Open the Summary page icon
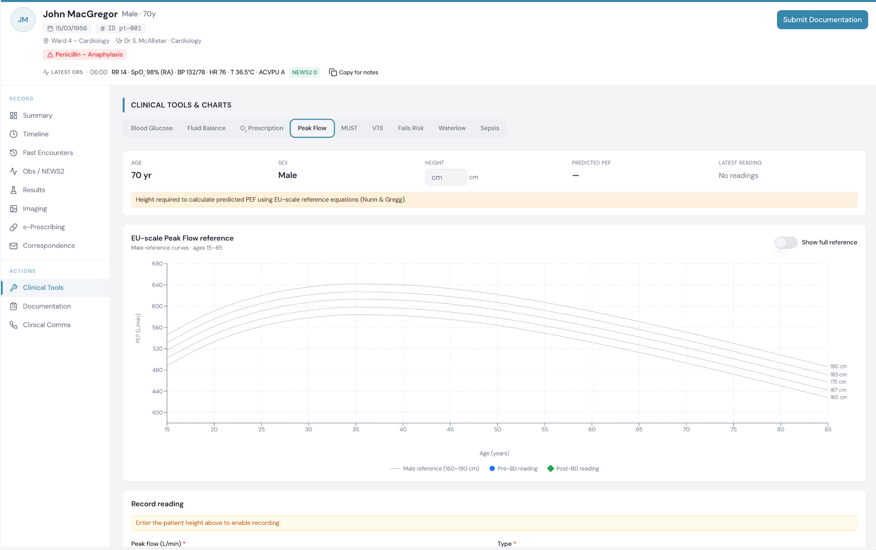 [14, 115]
